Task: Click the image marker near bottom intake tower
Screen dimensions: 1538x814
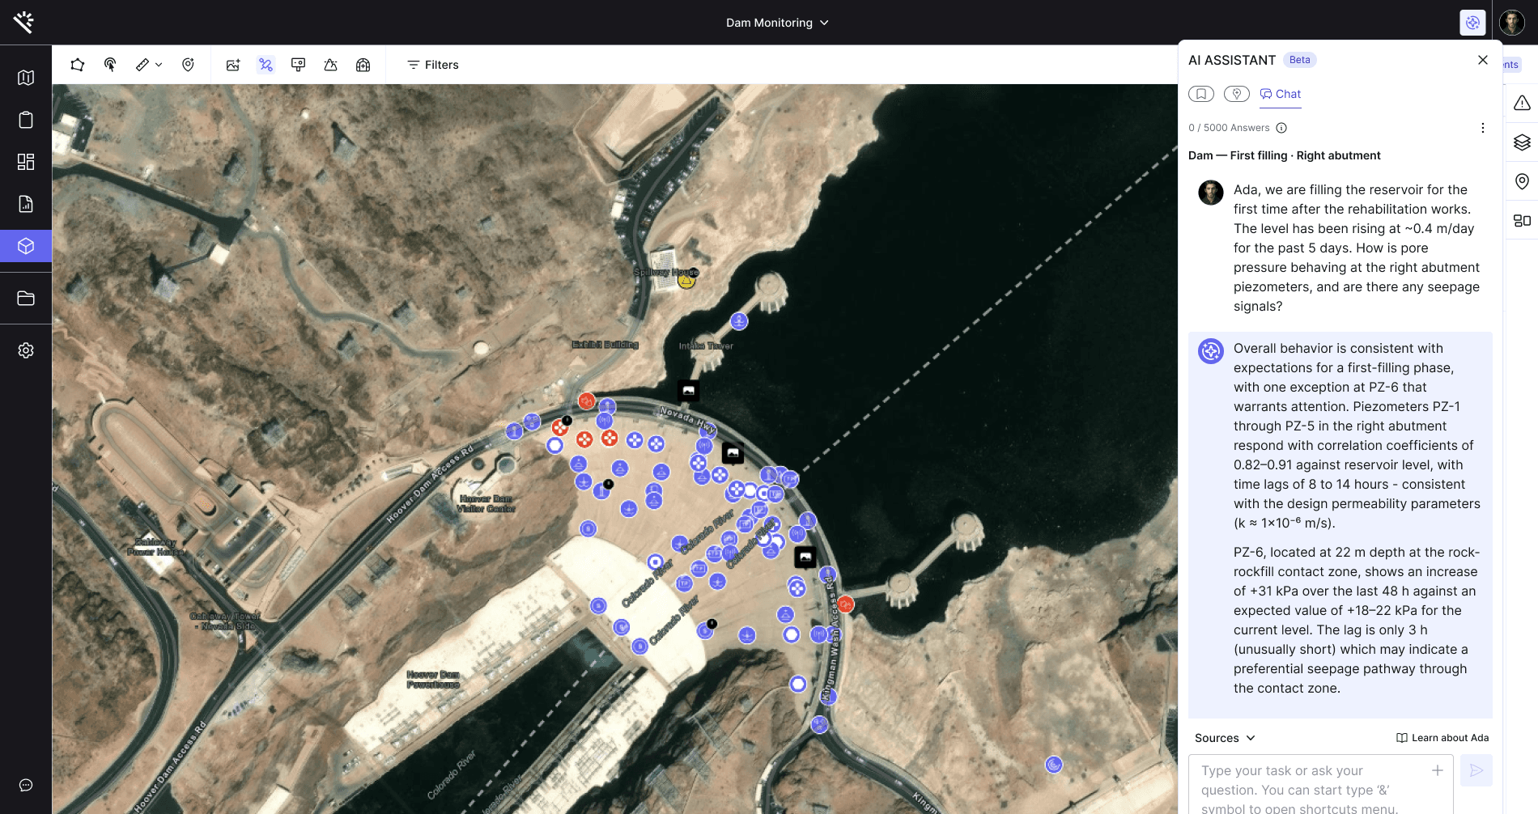Action: pyautogui.click(x=805, y=558)
